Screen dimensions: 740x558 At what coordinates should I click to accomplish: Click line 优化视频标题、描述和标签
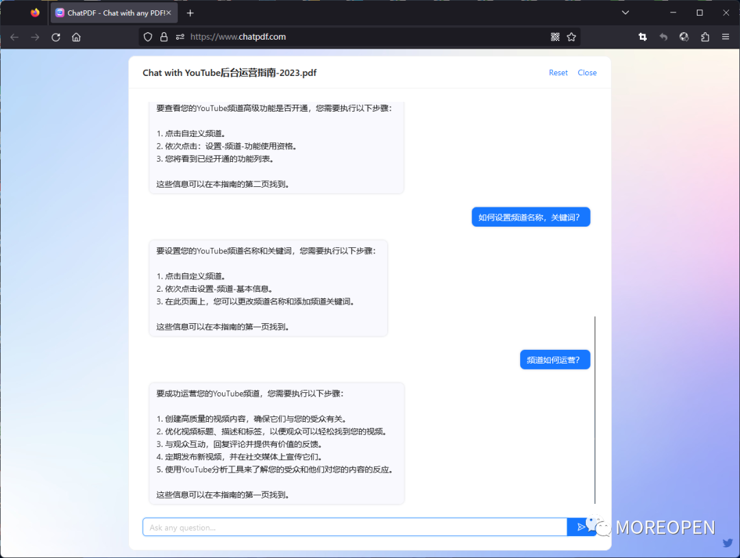tap(272, 431)
